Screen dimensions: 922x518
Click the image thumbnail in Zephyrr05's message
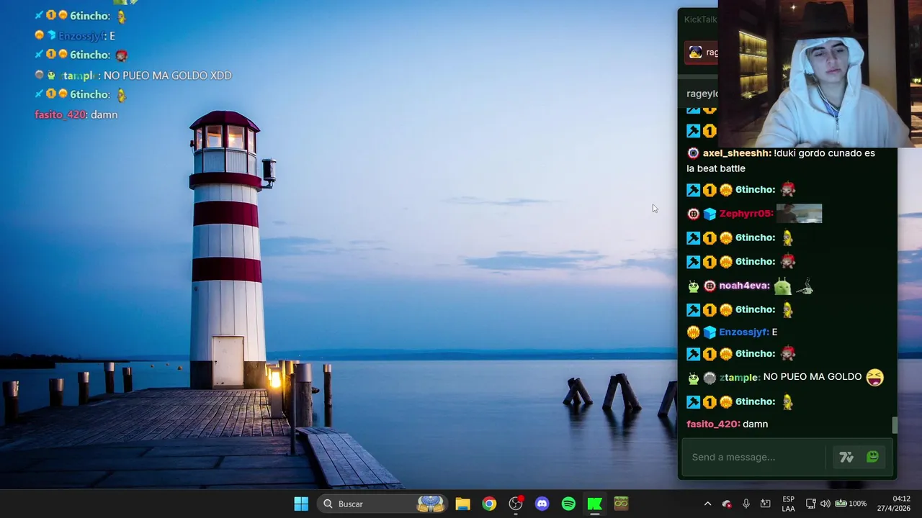coord(799,213)
